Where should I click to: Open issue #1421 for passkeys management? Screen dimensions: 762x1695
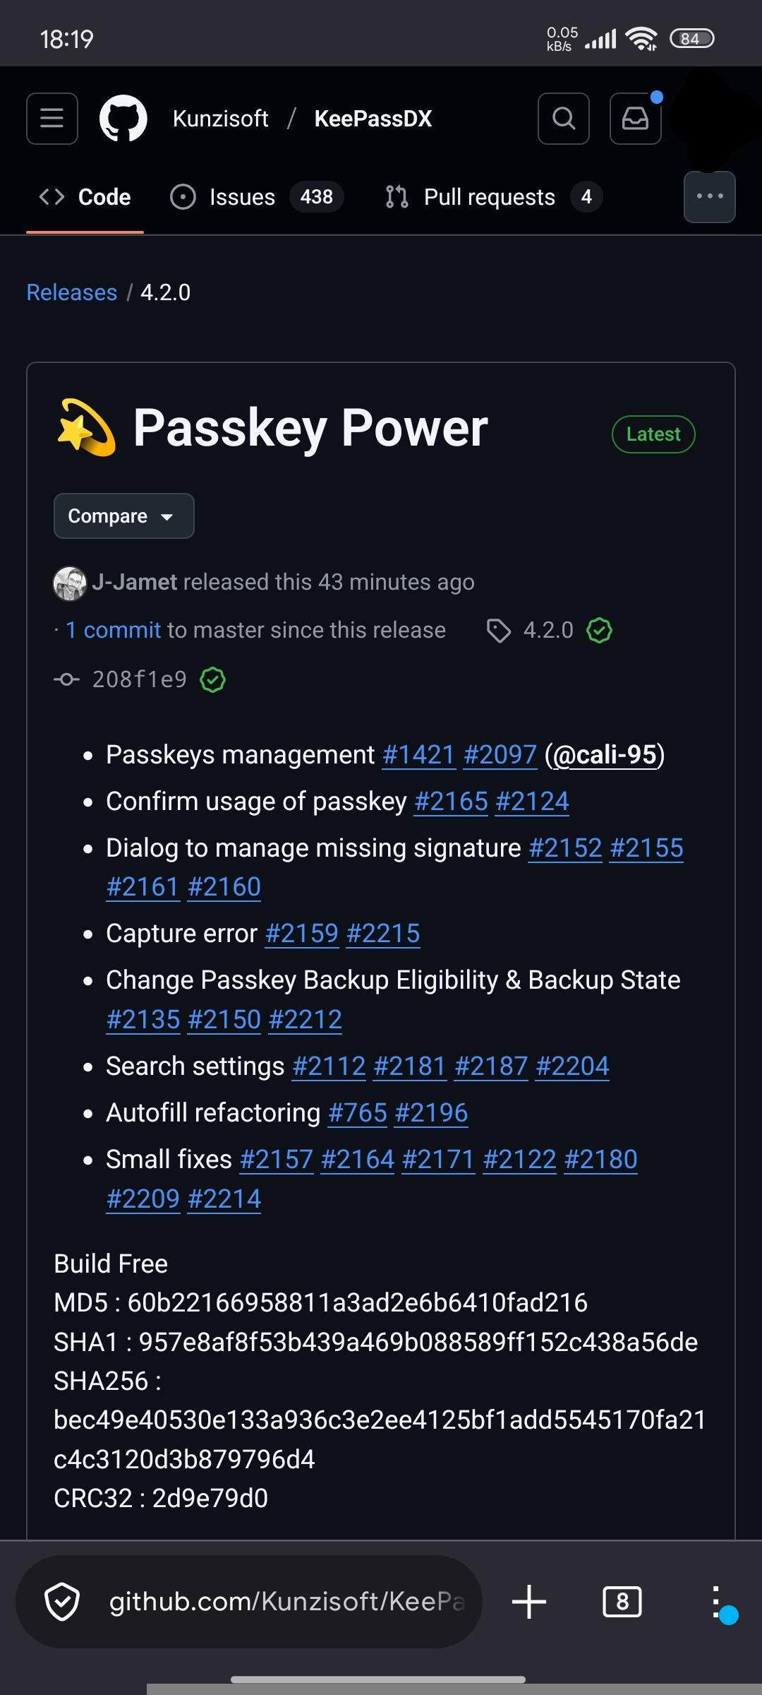pos(418,755)
